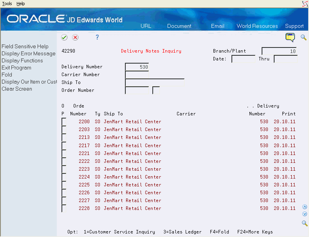Open World Resources link
The height and width of the screenshot is (237, 309).
(x=257, y=26)
